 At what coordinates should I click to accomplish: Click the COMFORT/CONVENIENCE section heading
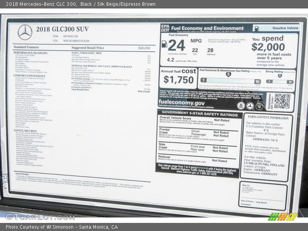[x=29, y=75]
